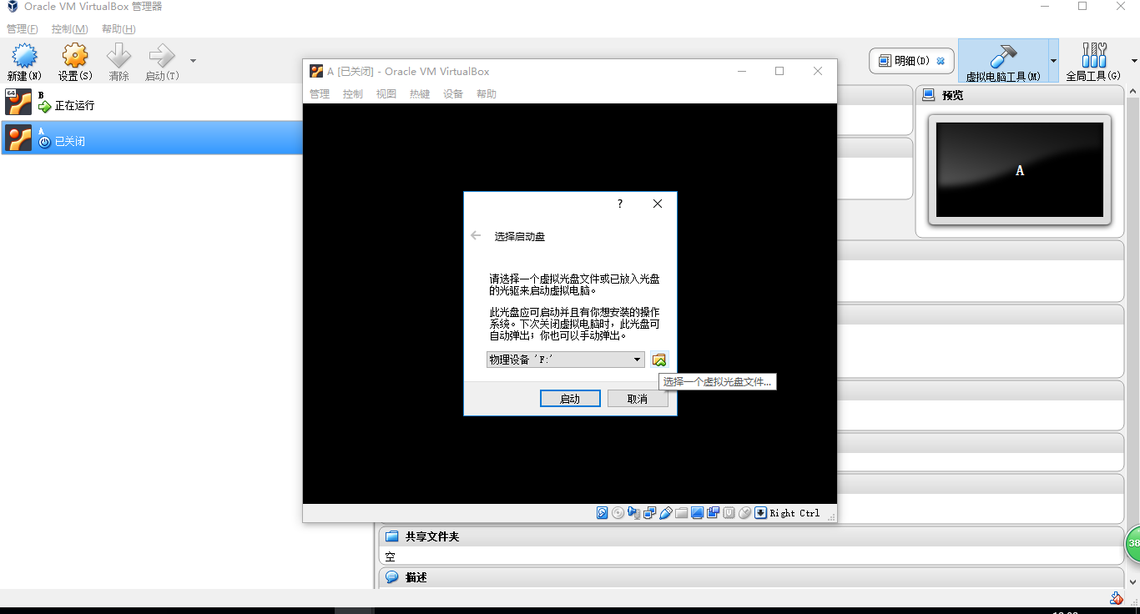This screenshot has width=1140, height=614.
Task: Click the scrollbar up arrow in details pane
Action: coord(1133,91)
